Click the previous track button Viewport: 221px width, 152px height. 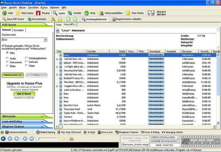(25, 139)
